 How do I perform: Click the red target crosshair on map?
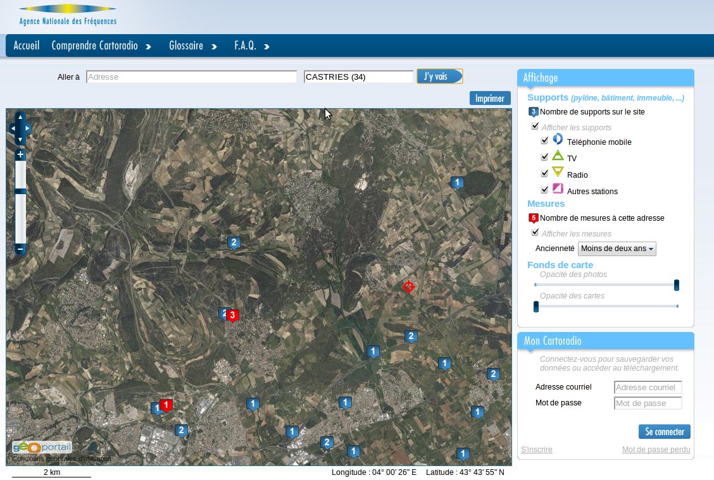[x=408, y=287]
